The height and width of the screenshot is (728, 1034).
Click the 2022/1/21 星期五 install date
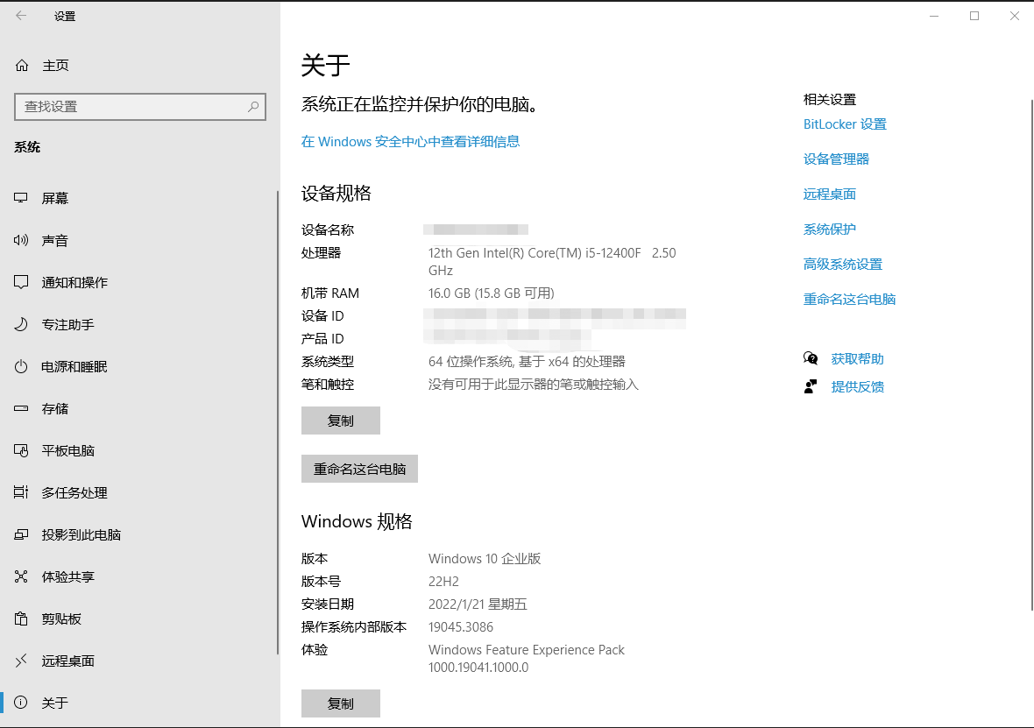click(x=478, y=604)
